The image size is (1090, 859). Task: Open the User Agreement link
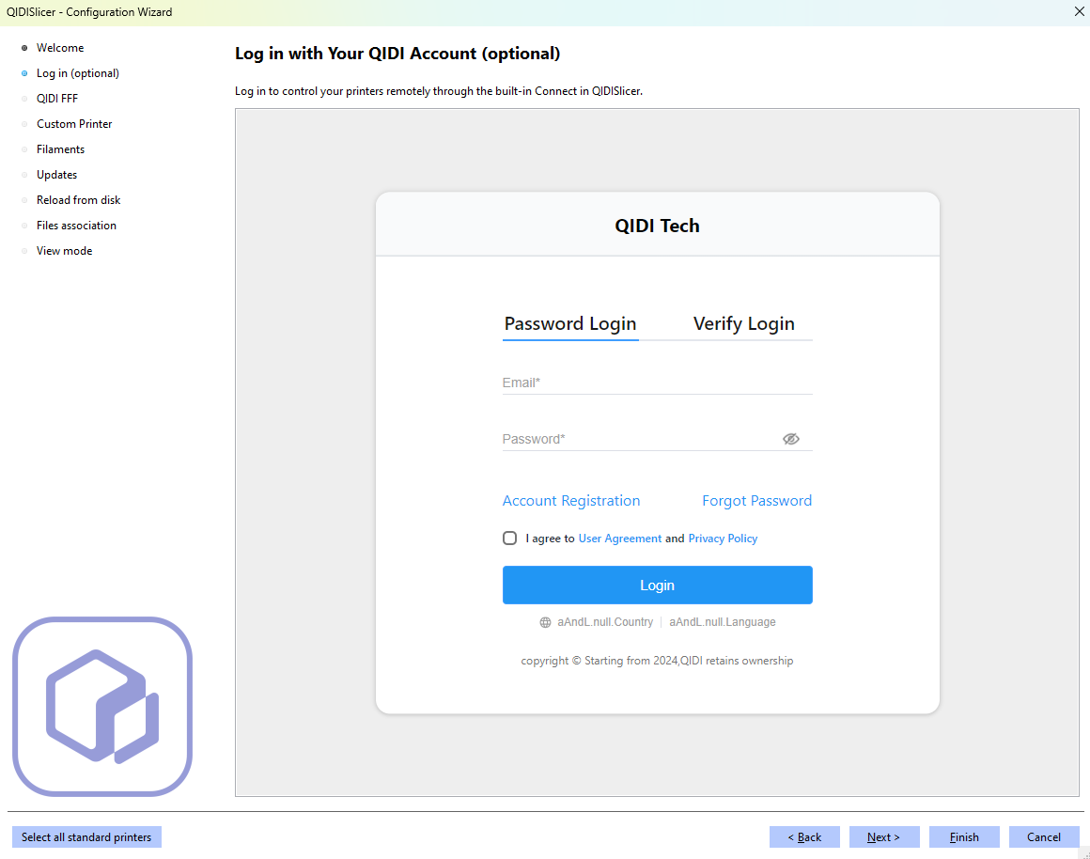[x=619, y=539]
